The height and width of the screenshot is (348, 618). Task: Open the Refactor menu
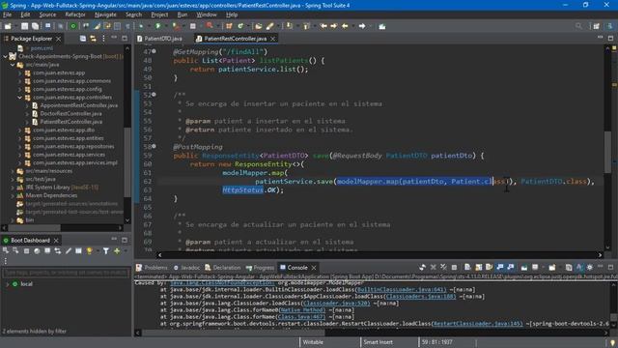tap(75, 14)
